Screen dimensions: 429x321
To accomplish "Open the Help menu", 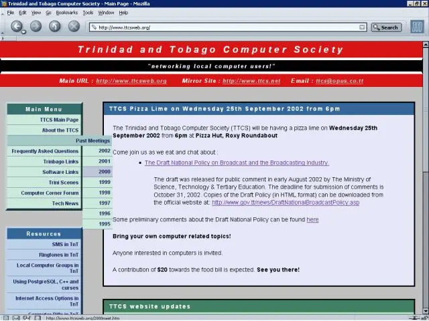I will point(123,13).
